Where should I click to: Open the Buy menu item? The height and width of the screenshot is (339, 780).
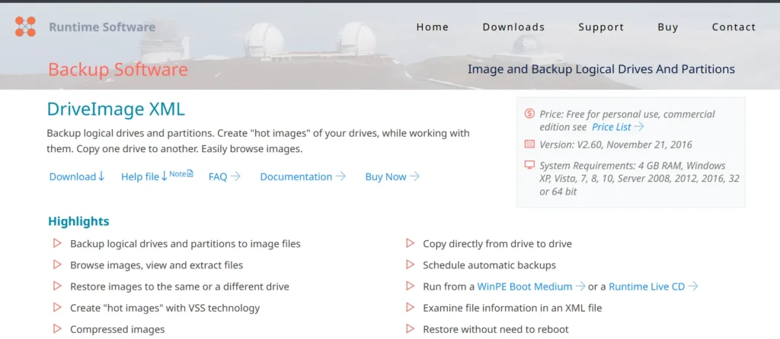[x=668, y=27]
